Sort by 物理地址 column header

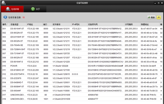click(150, 24)
